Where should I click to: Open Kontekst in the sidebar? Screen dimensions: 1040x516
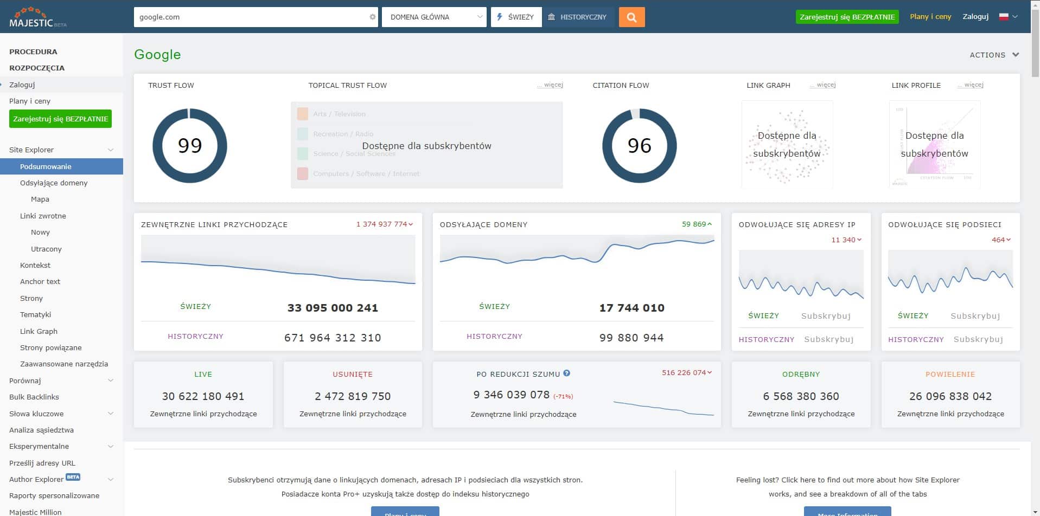tap(35, 265)
